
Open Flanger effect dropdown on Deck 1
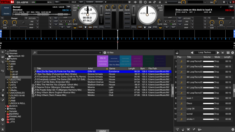pyautogui.click(x=26, y=18)
